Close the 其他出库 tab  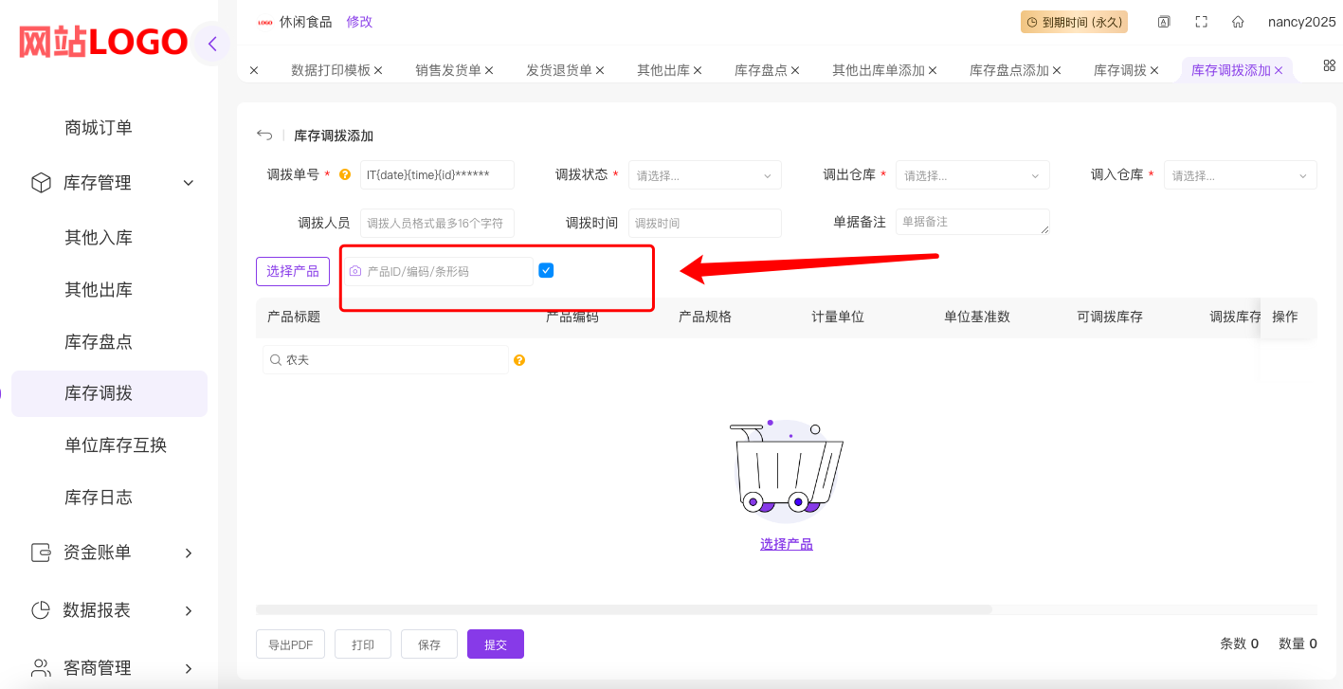[x=698, y=70]
